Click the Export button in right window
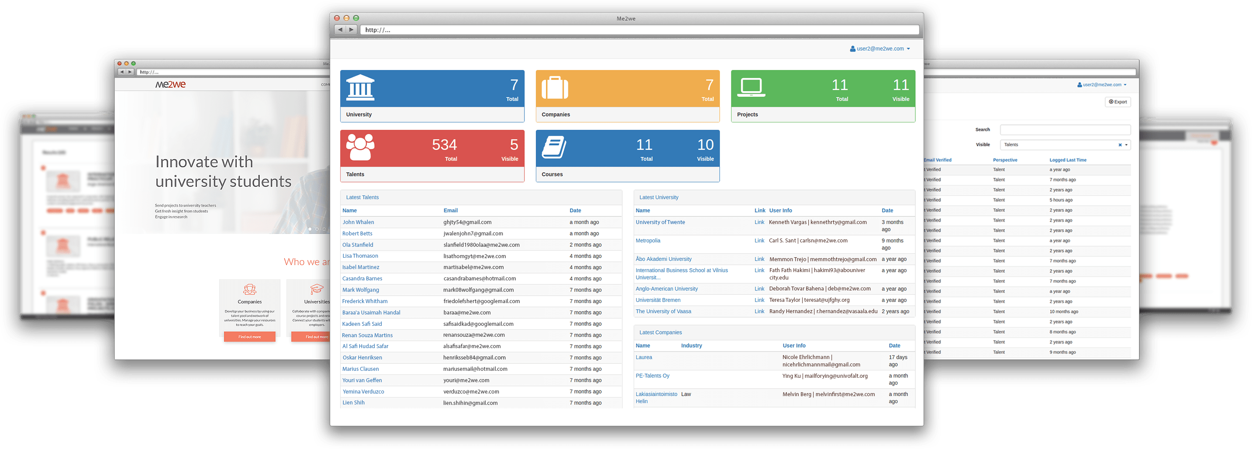Image resolution: width=1252 pixels, height=449 pixels. [x=1118, y=102]
